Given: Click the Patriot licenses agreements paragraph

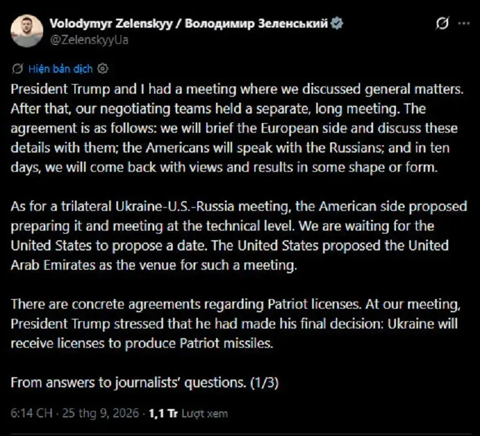Looking at the screenshot, I should coord(235,324).
